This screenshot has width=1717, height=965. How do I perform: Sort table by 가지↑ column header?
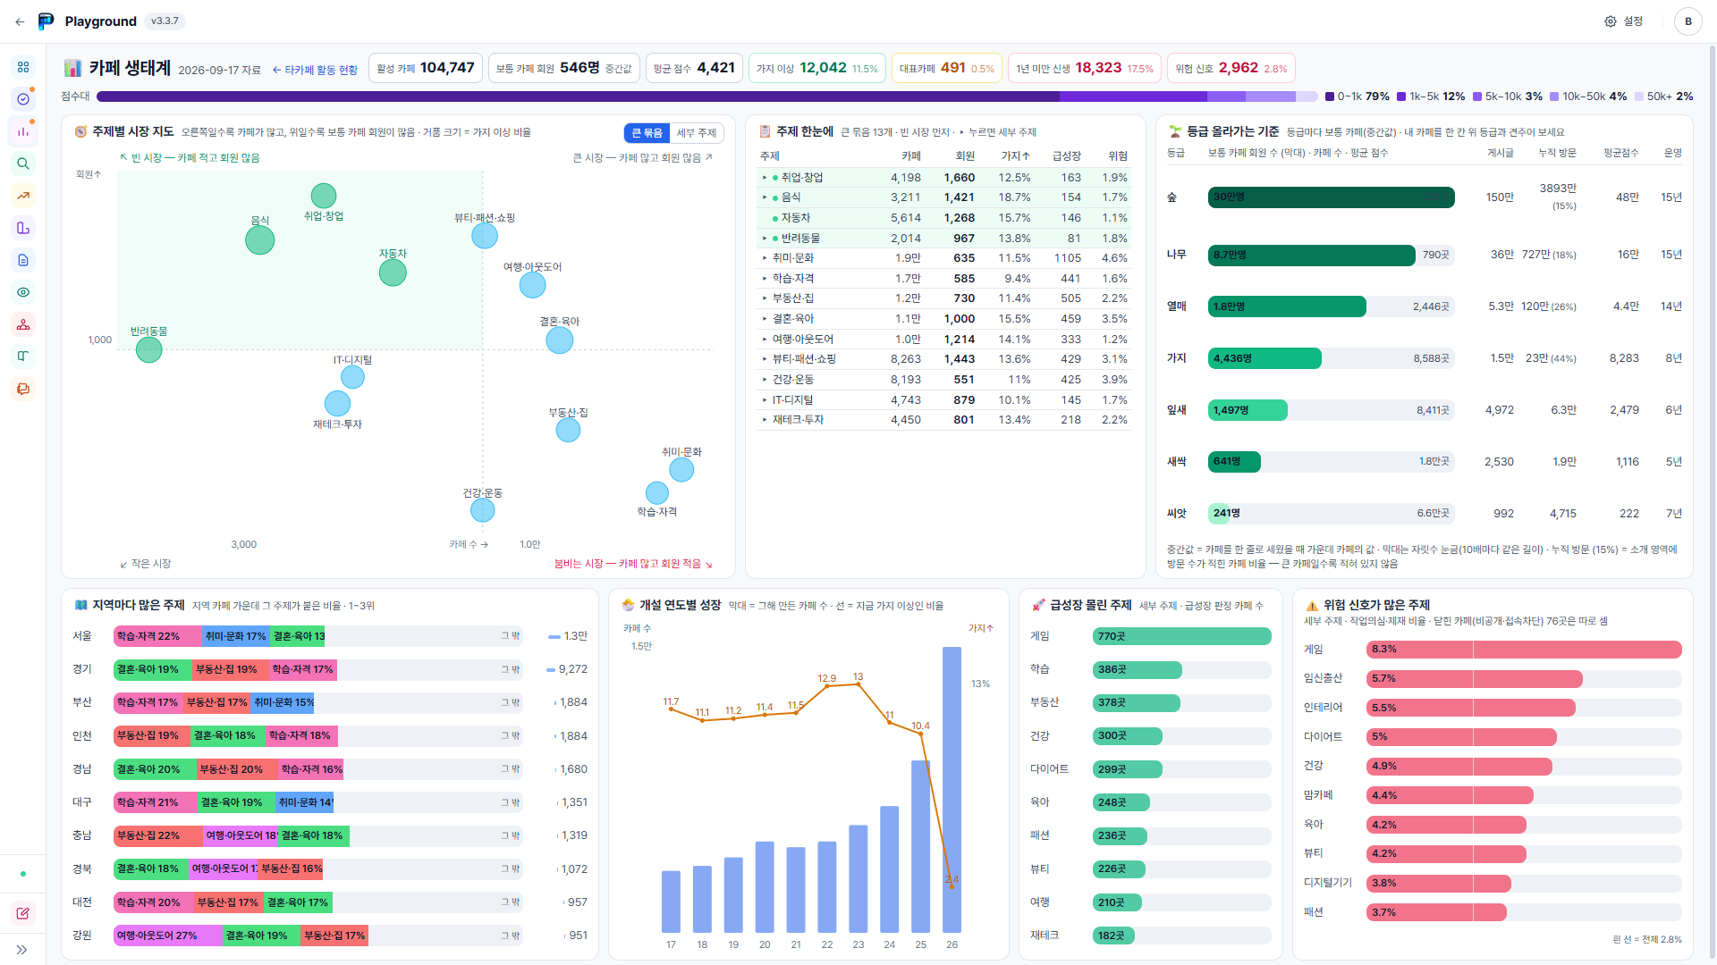1015,156
